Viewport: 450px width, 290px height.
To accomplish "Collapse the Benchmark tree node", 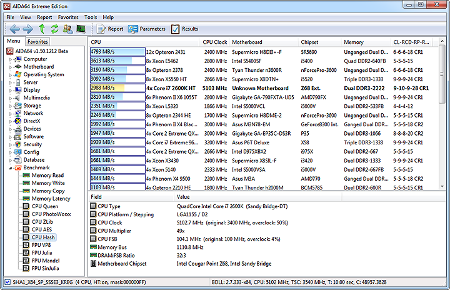I will [x=11, y=168].
